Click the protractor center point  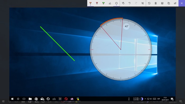[121, 49]
